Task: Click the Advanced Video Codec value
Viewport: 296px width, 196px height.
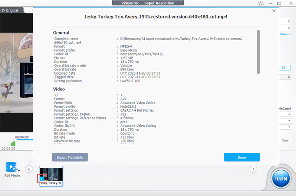Action: tap(138, 103)
